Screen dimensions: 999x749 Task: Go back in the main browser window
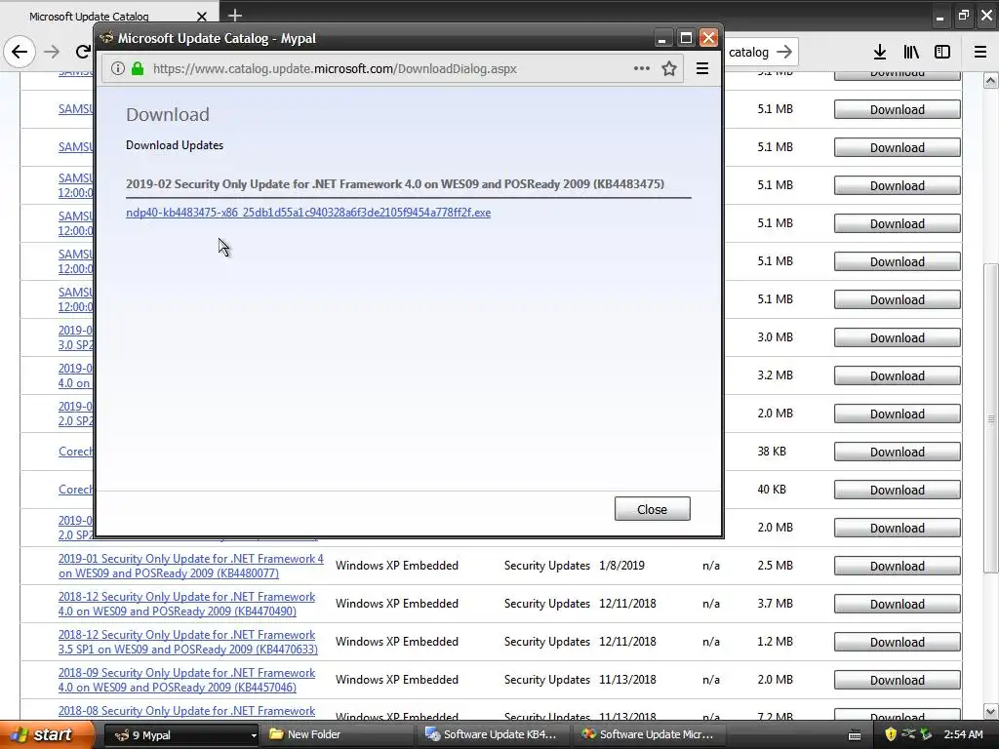pyautogui.click(x=20, y=52)
